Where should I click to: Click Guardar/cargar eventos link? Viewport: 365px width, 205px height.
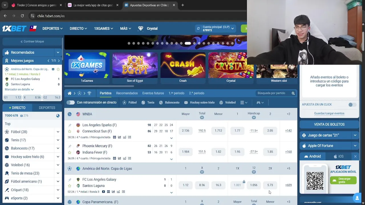[x=329, y=113]
